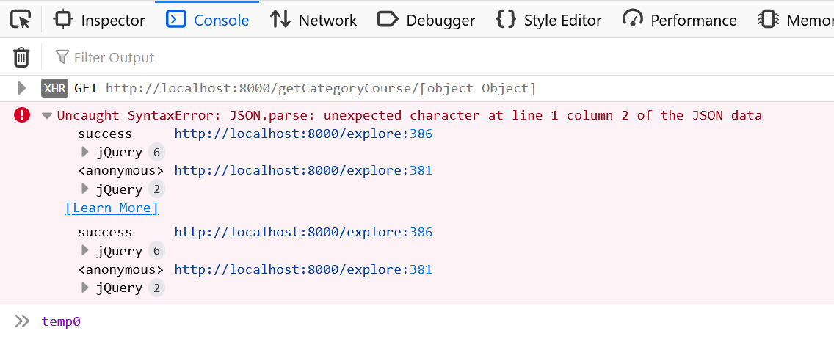Image resolution: width=834 pixels, height=361 pixels.
Task: Expand the first jQuery 6 frames group
Action: click(x=85, y=153)
